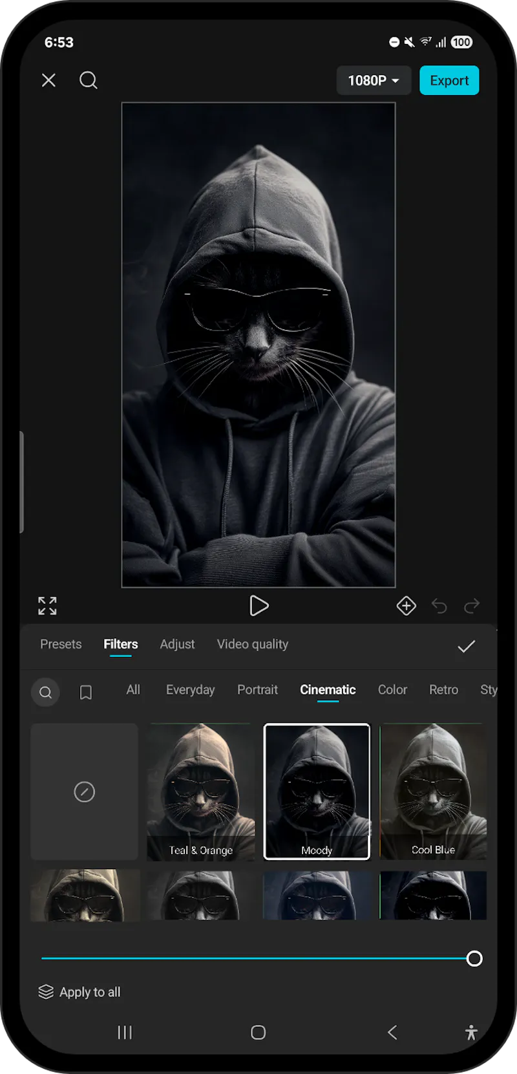Open saved filters bookmark icon
This screenshot has height=1074, width=517.
click(x=86, y=693)
